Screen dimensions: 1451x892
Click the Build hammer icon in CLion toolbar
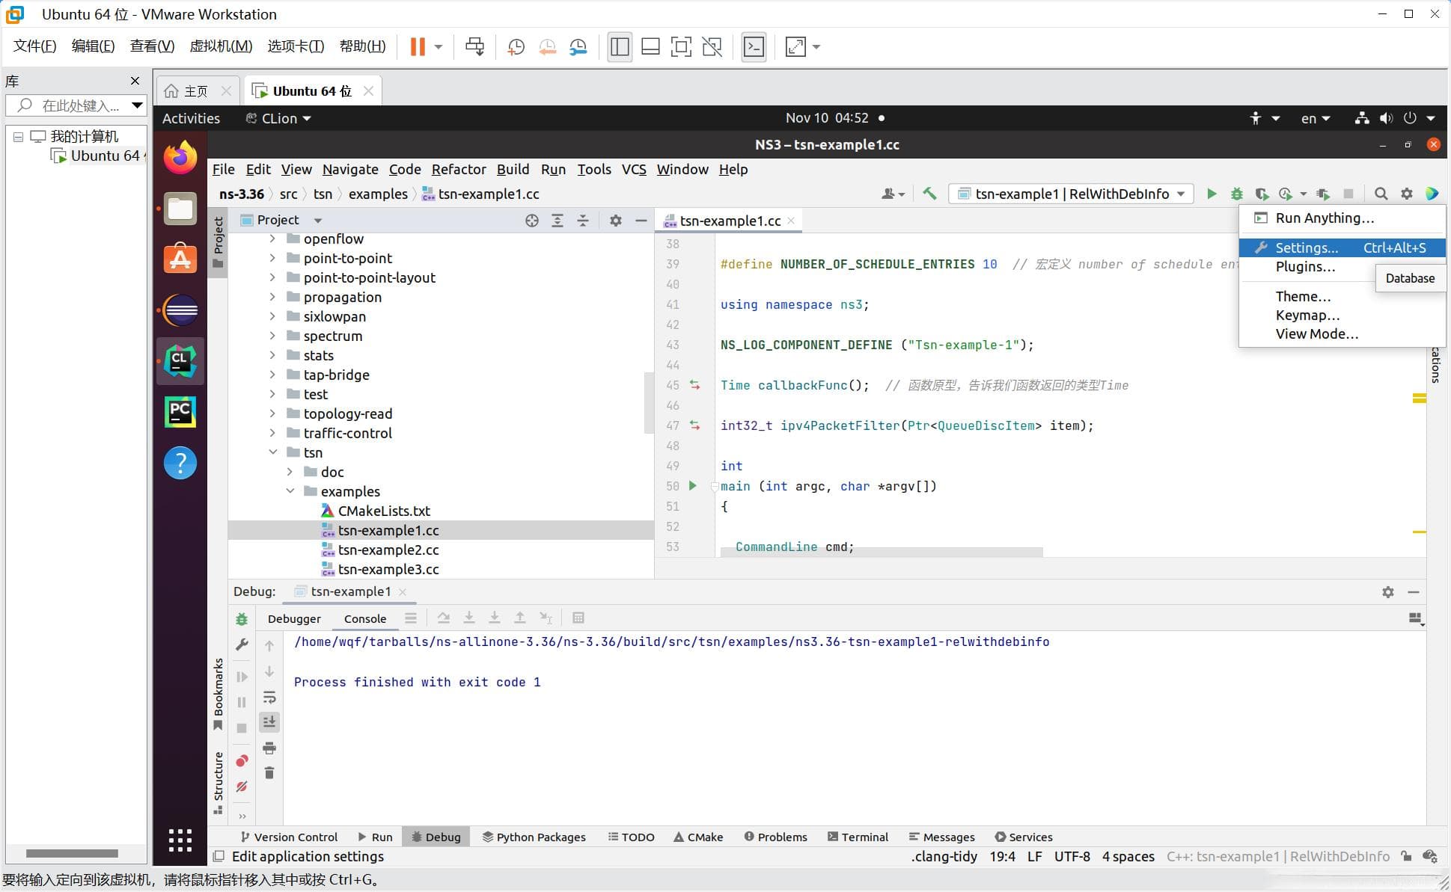[x=929, y=194]
